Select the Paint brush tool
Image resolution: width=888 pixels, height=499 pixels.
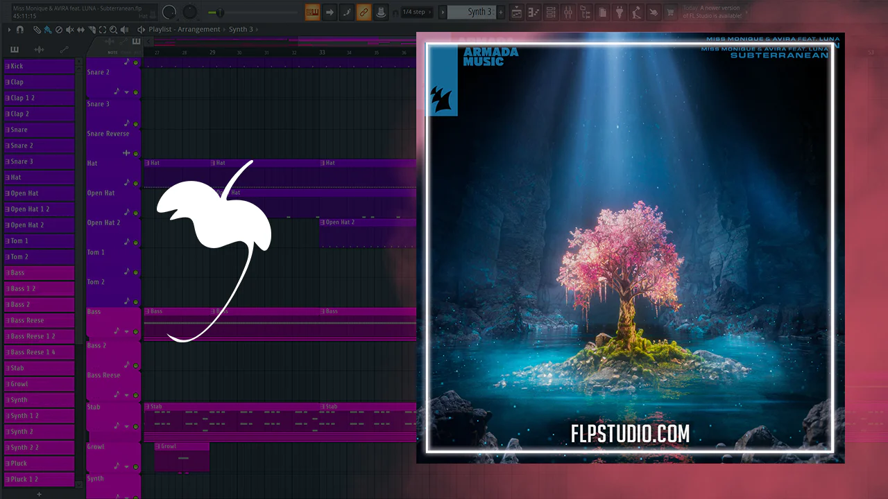pyautogui.click(x=47, y=29)
